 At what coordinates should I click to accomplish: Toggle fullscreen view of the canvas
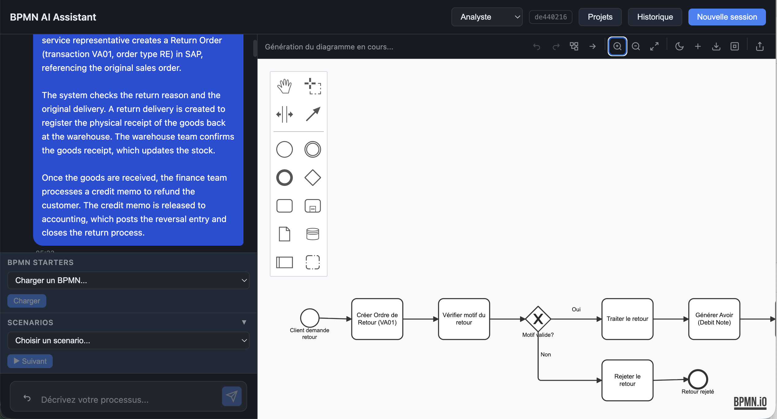(654, 46)
